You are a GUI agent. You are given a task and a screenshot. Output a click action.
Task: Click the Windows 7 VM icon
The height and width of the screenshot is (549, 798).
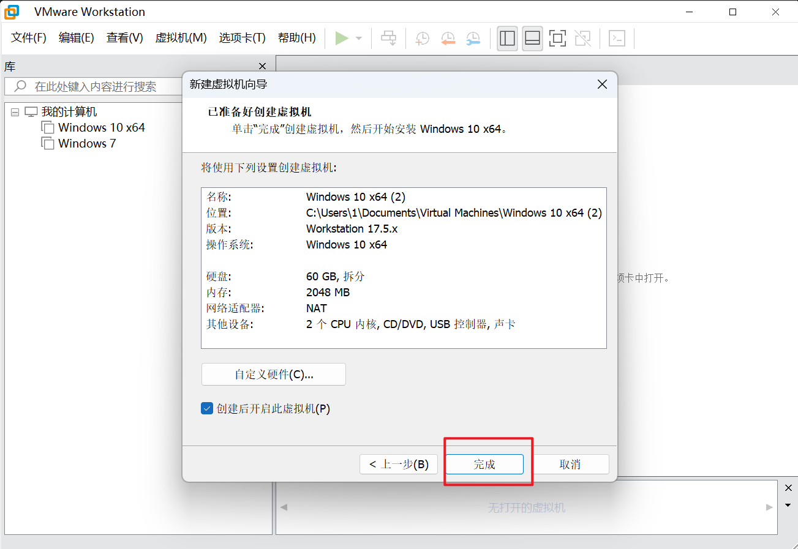(x=48, y=143)
